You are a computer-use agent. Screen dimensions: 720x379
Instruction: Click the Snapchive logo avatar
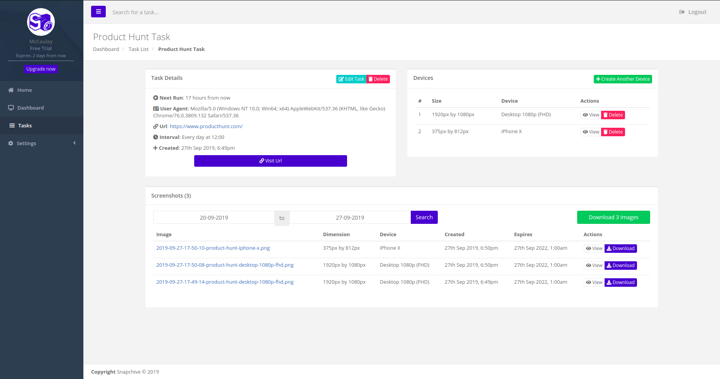click(x=41, y=22)
